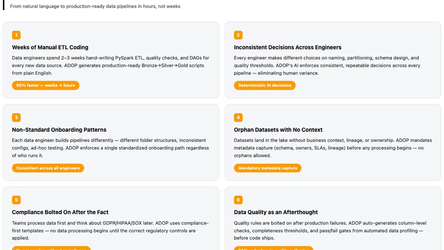The height and width of the screenshot is (250, 444).
Task: Click the orange number 6 badge
Action: tap(238, 200)
